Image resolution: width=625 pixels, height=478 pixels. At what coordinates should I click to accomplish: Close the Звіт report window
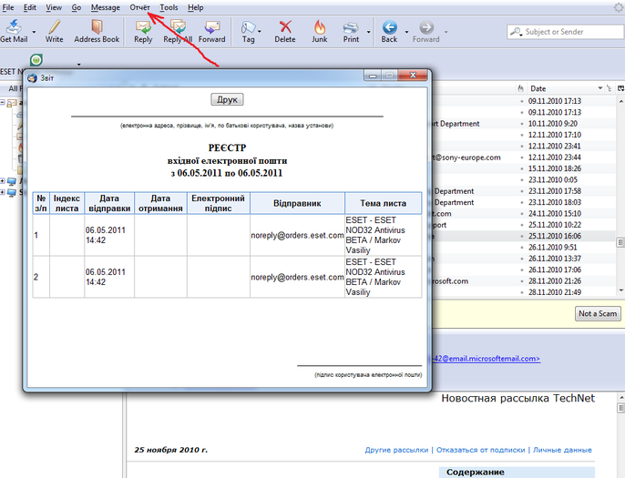coord(413,76)
